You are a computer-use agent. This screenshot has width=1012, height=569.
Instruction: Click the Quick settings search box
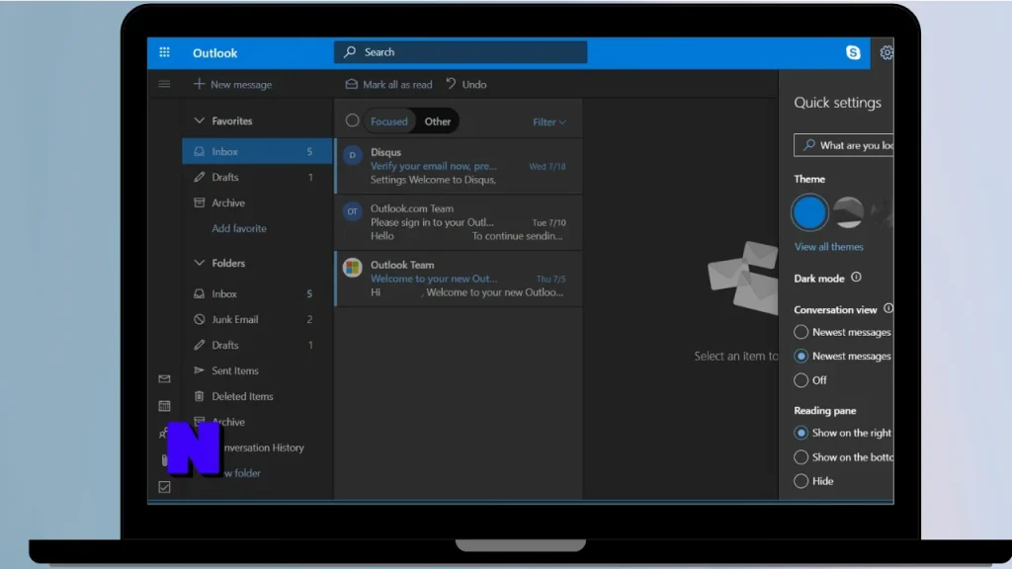pos(844,145)
